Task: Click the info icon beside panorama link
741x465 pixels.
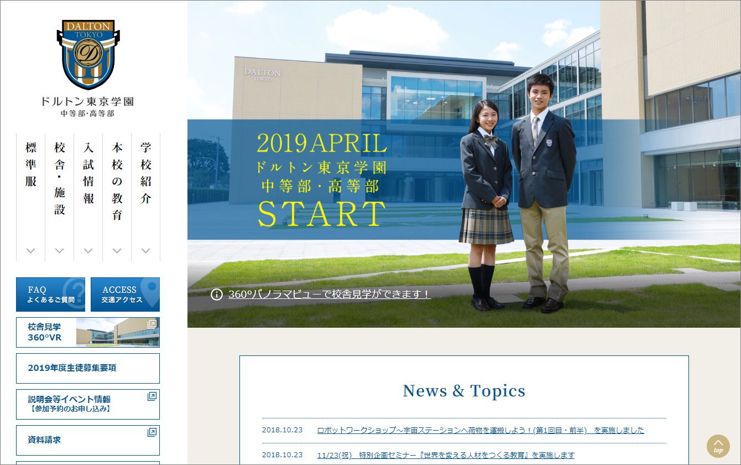Action: [217, 294]
